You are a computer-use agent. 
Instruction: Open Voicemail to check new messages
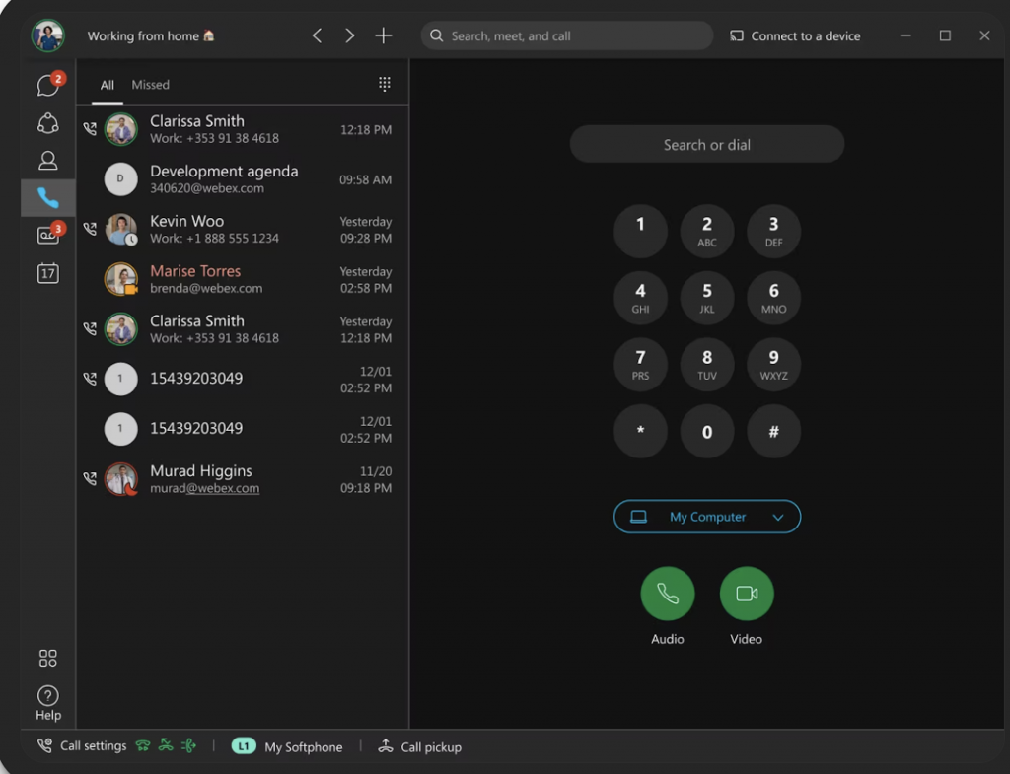point(47,235)
